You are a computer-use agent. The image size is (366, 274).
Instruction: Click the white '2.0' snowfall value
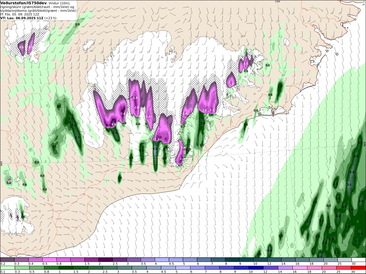[136, 107]
